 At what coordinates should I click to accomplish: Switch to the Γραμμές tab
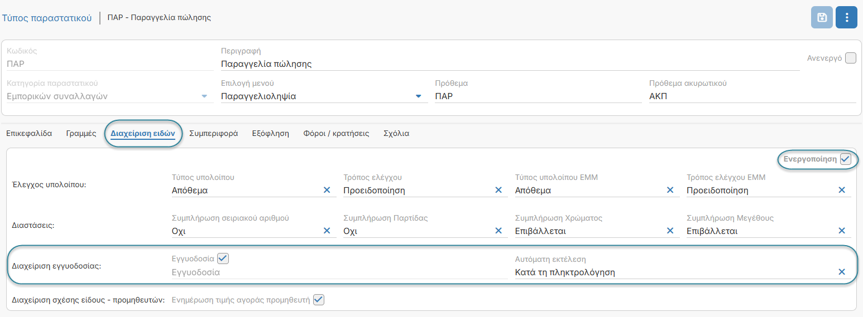[81, 134]
